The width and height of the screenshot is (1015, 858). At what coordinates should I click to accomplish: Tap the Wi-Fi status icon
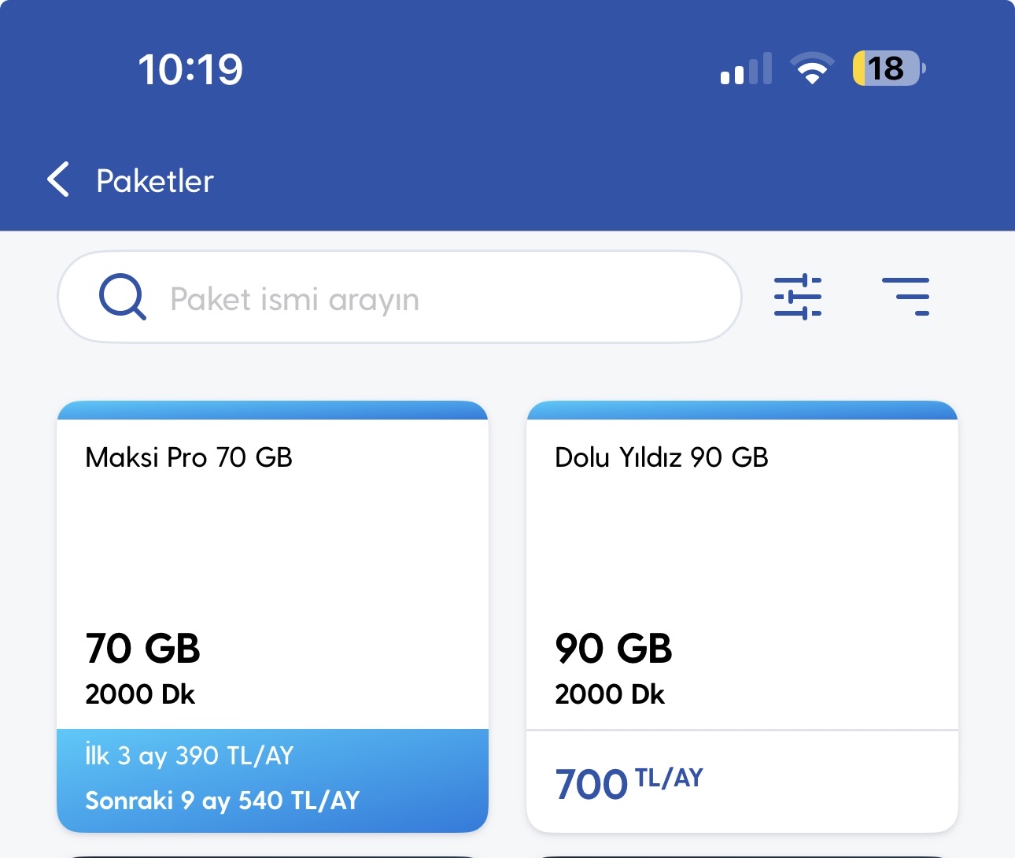tap(812, 68)
